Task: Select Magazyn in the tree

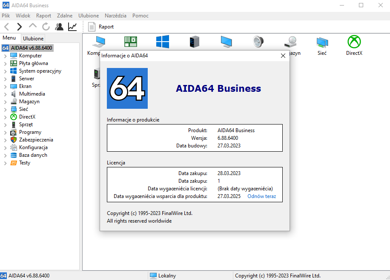Action: (29, 102)
